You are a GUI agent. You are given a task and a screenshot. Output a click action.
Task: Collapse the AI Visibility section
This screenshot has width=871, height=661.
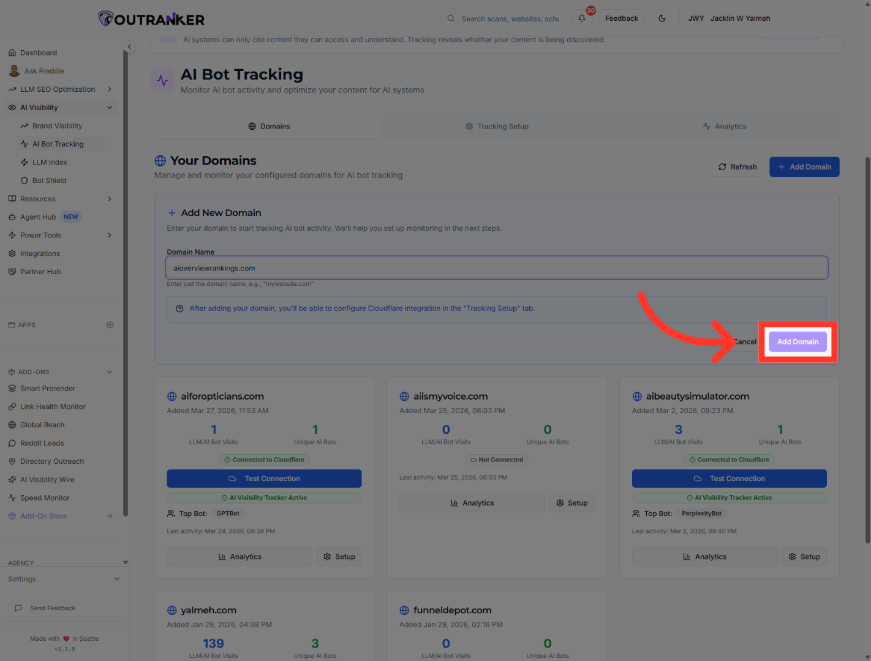click(110, 108)
